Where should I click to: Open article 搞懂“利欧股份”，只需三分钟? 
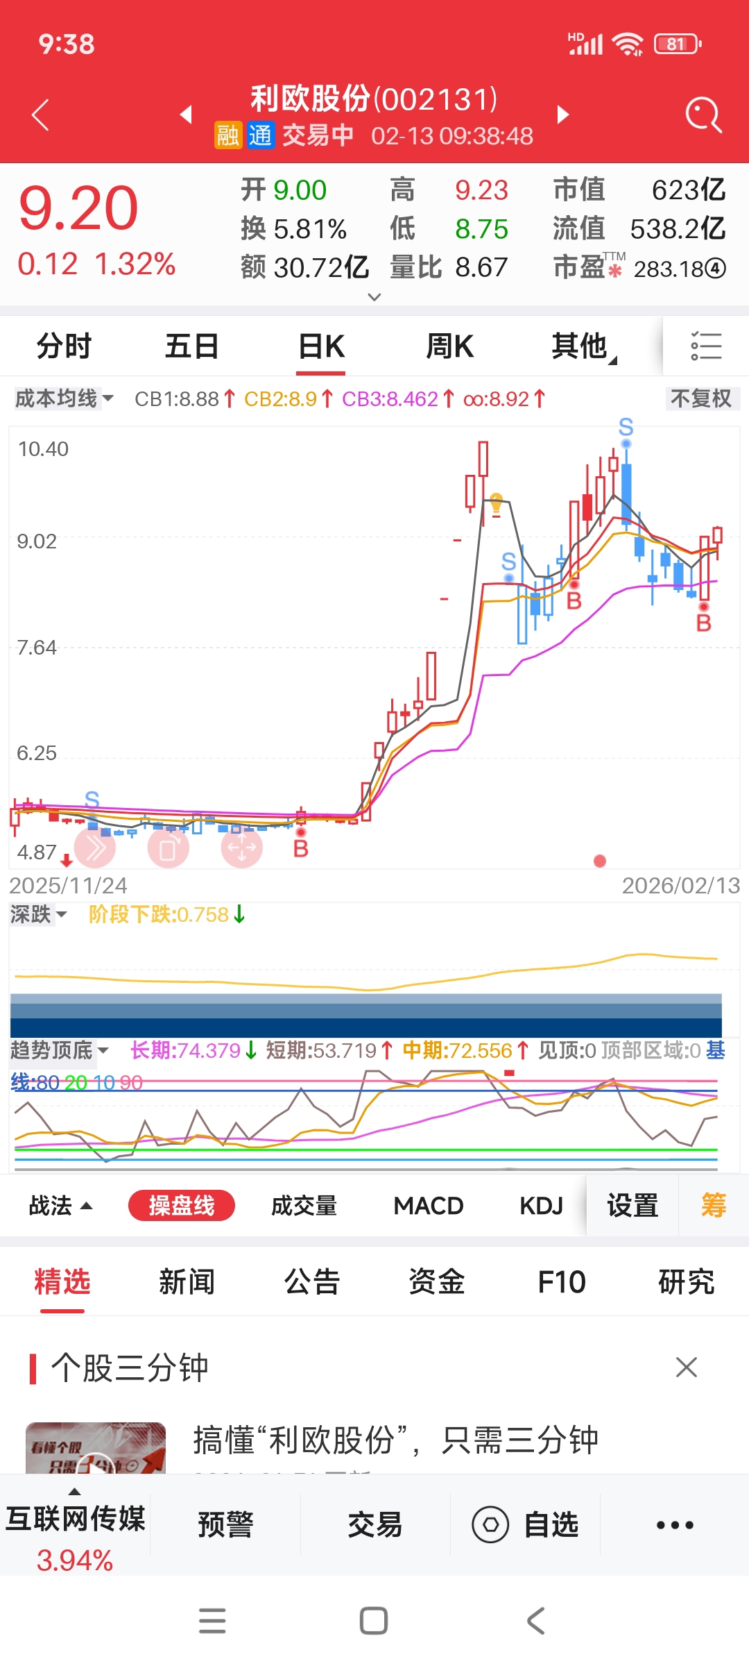(395, 1440)
